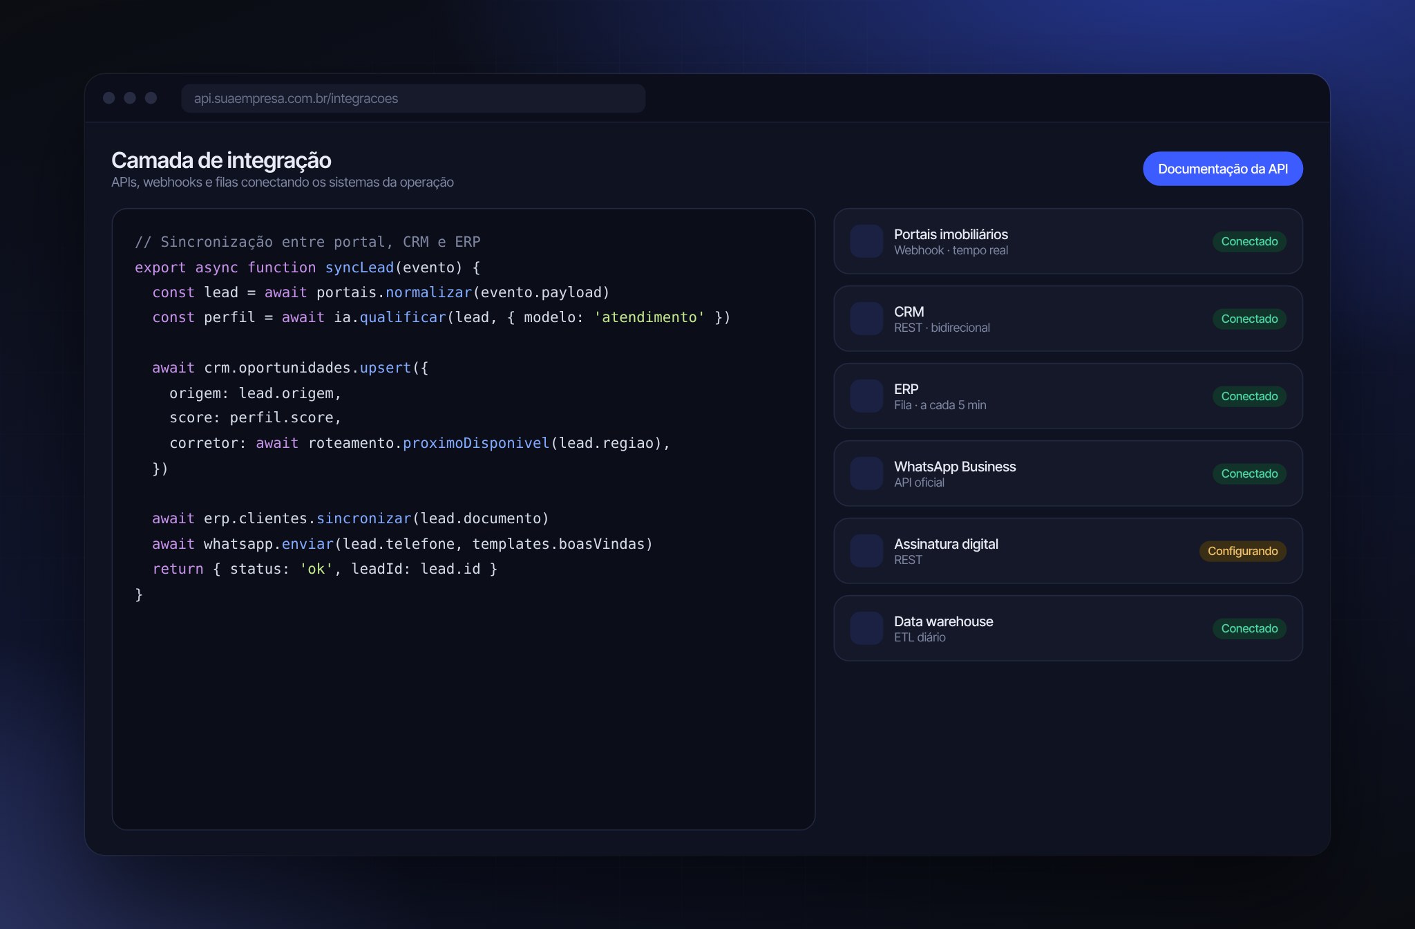Select the WhatsApp Business icon square
The height and width of the screenshot is (929, 1415).
tap(866, 473)
